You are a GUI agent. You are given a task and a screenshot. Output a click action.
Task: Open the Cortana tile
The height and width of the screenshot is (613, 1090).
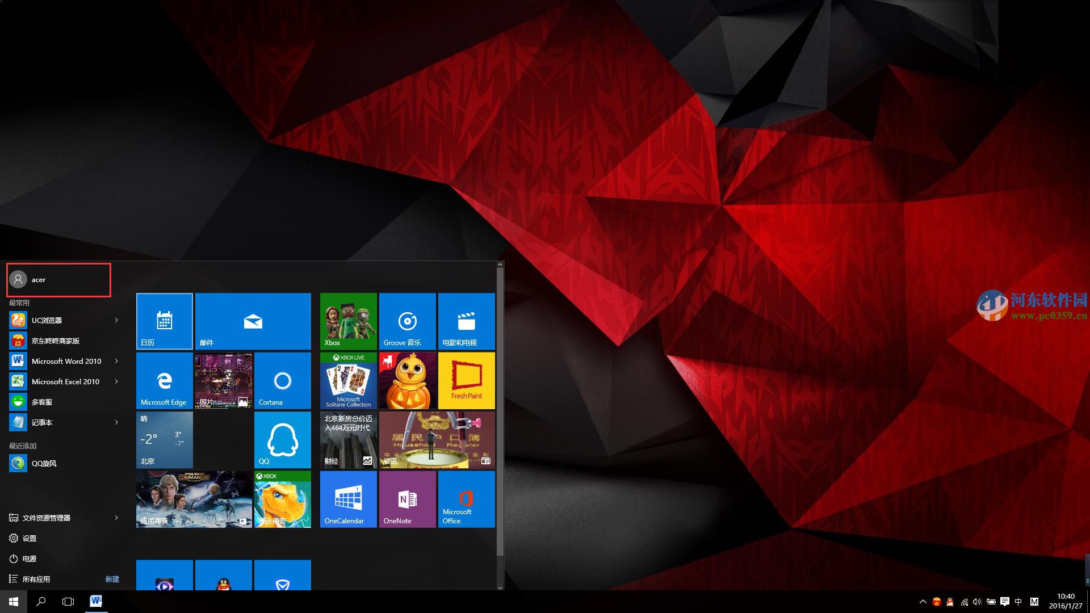282,380
